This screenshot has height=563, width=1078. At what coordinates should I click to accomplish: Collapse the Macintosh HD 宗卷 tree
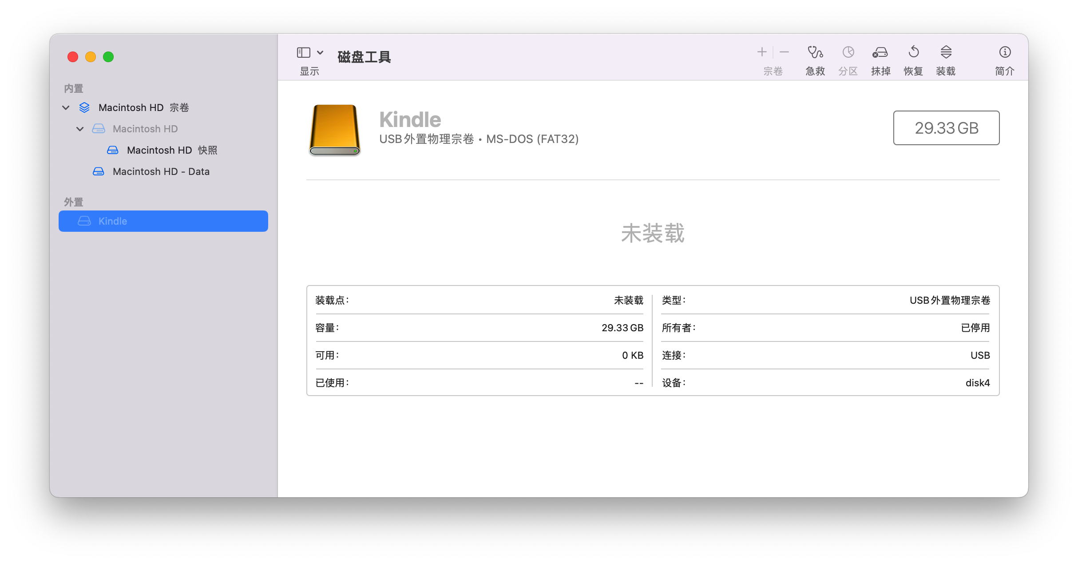click(x=66, y=107)
